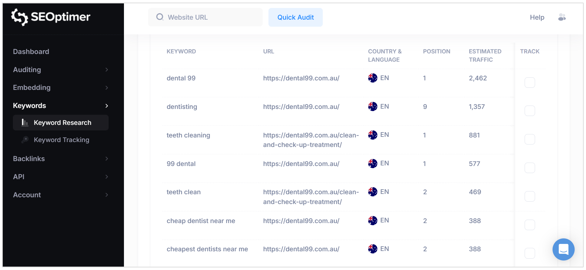Click the Australian flag next to dental 99
Viewport: 586px width, 270px height.
(372, 78)
